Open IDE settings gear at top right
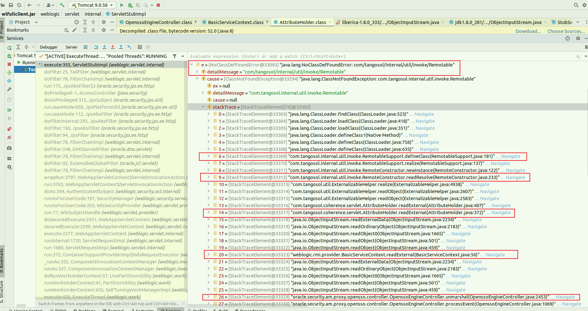Screen dimensions: 588x311 tap(584, 5)
